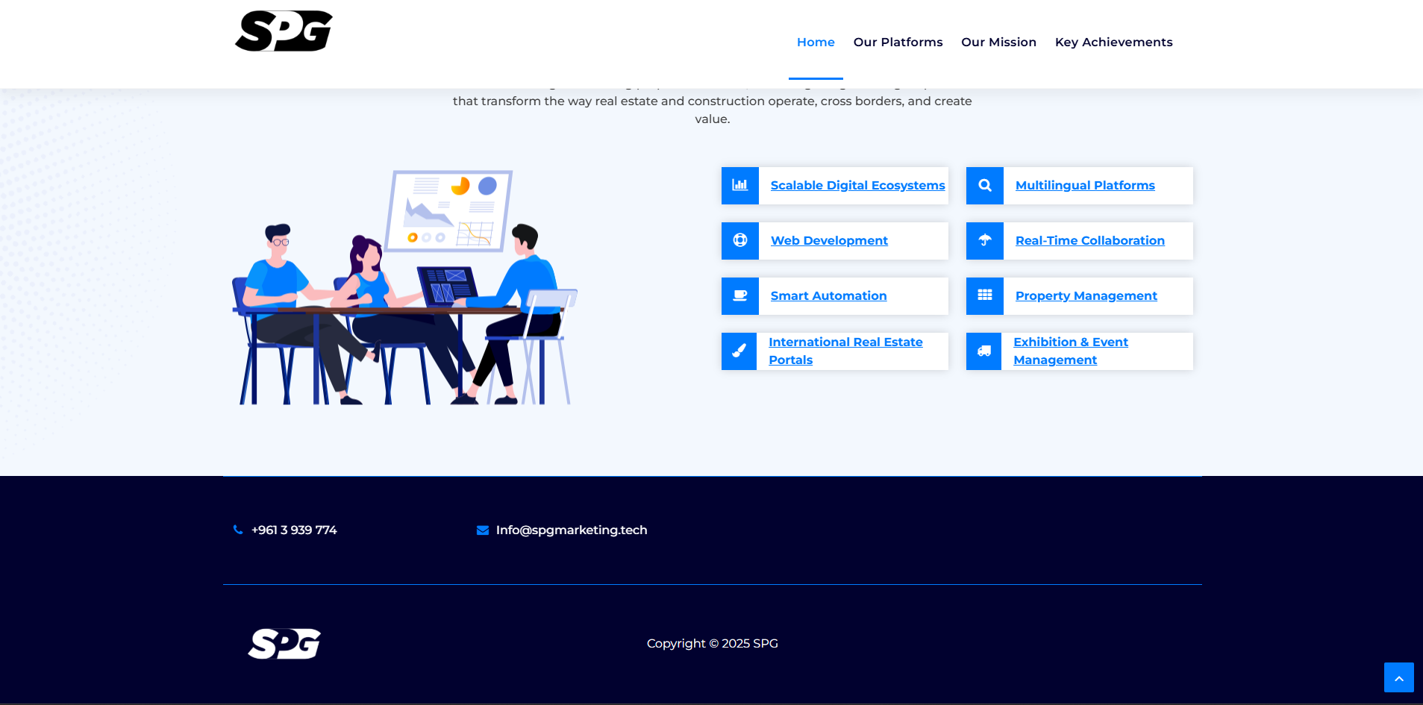Open the Scalable Digital Ecosystems link
The image size is (1423, 705).
pos(856,185)
